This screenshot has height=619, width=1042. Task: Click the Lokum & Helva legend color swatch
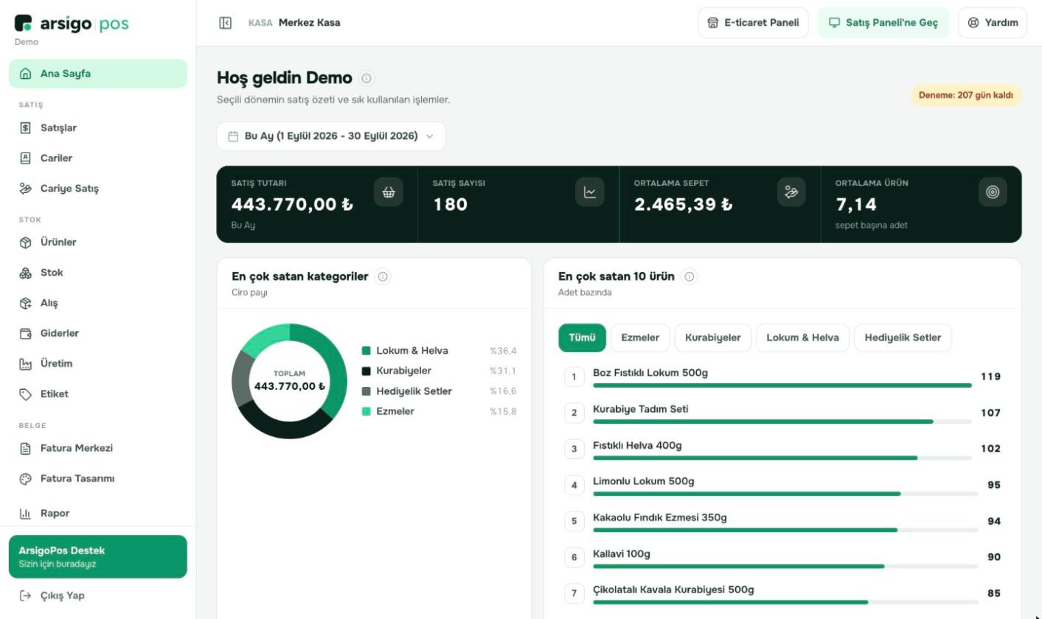[366, 351]
